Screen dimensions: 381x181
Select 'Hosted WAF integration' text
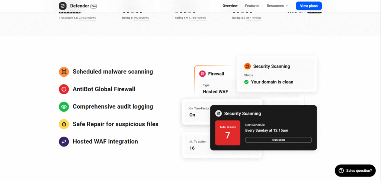(x=105, y=142)
